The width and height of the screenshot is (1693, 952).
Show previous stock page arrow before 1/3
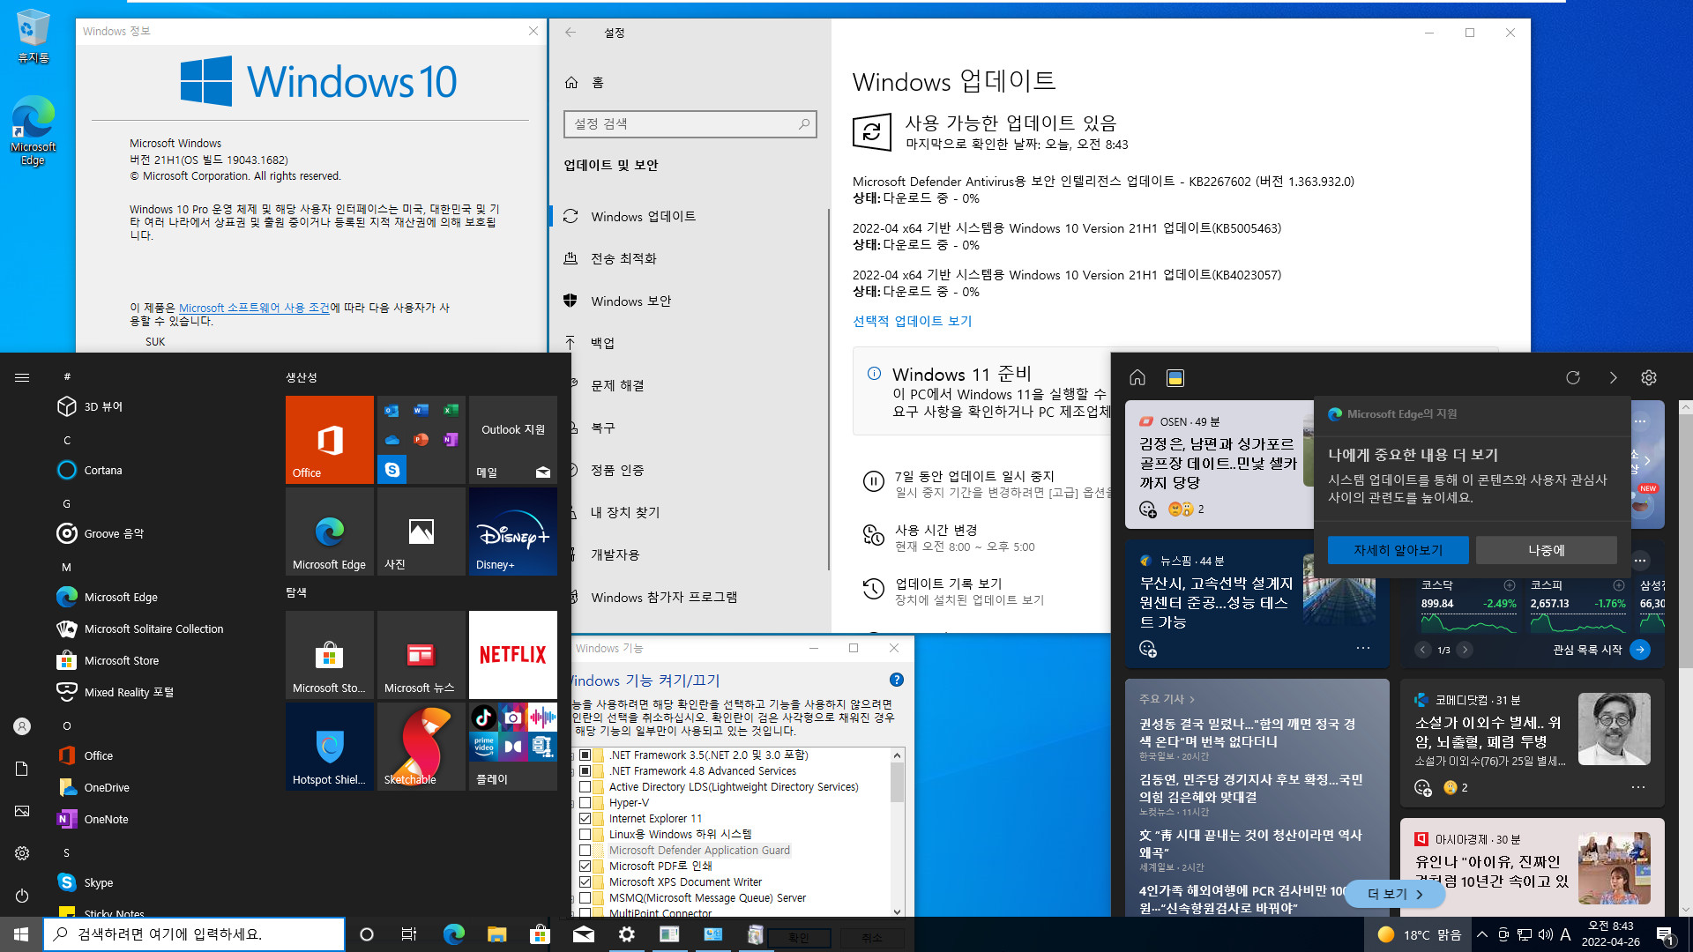pyautogui.click(x=1422, y=650)
